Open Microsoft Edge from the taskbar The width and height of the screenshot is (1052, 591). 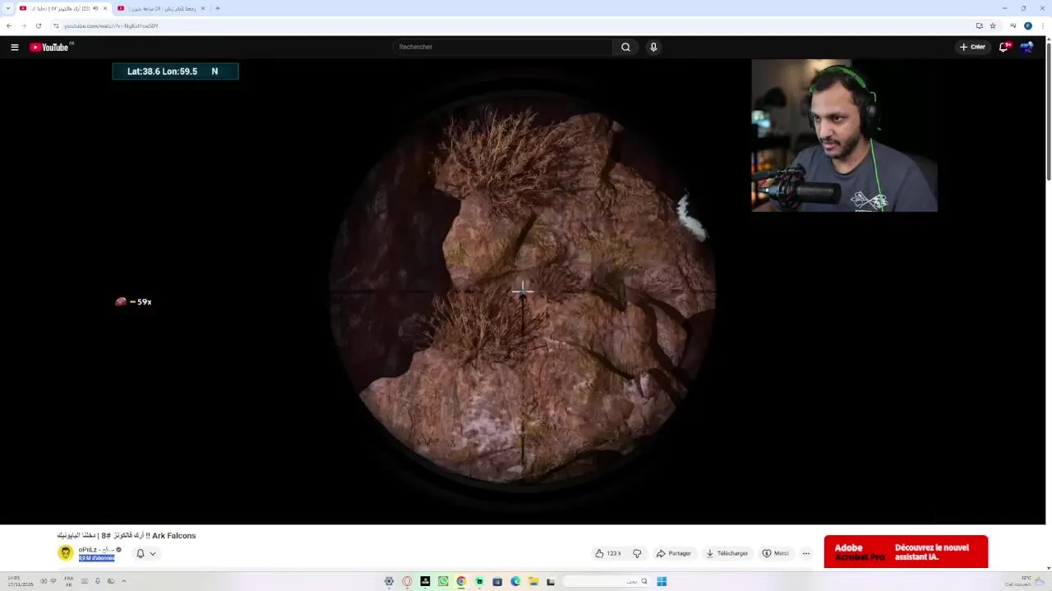click(515, 581)
